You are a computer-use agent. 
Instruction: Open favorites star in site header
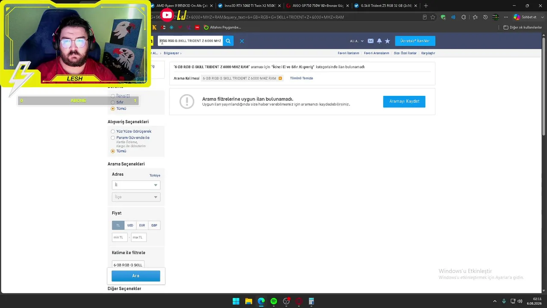point(388,41)
